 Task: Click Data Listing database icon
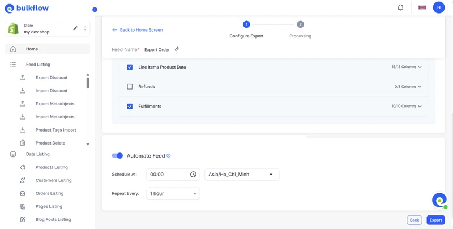13,154
